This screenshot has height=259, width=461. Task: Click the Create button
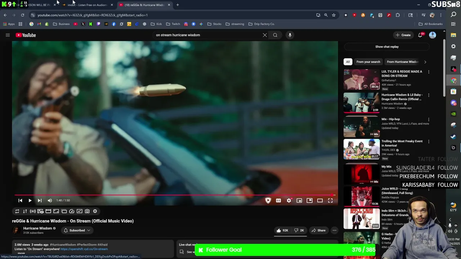click(x=403, y=35)
